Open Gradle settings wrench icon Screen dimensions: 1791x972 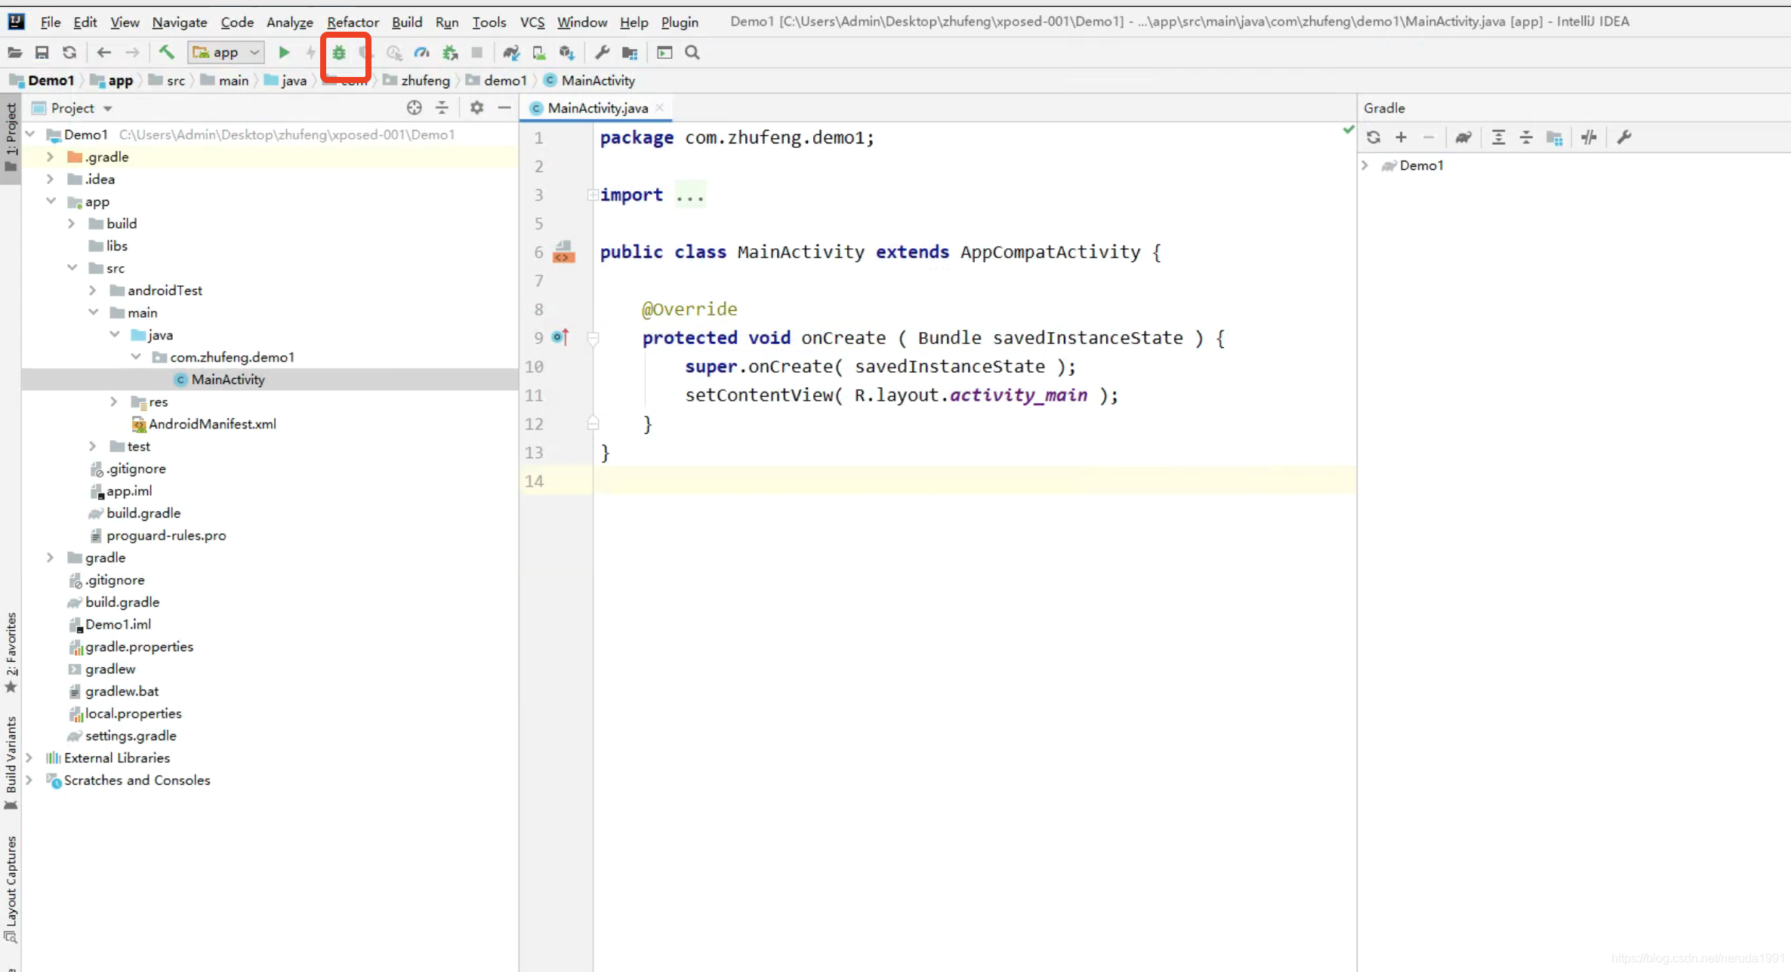click(x=1624, y=137)
